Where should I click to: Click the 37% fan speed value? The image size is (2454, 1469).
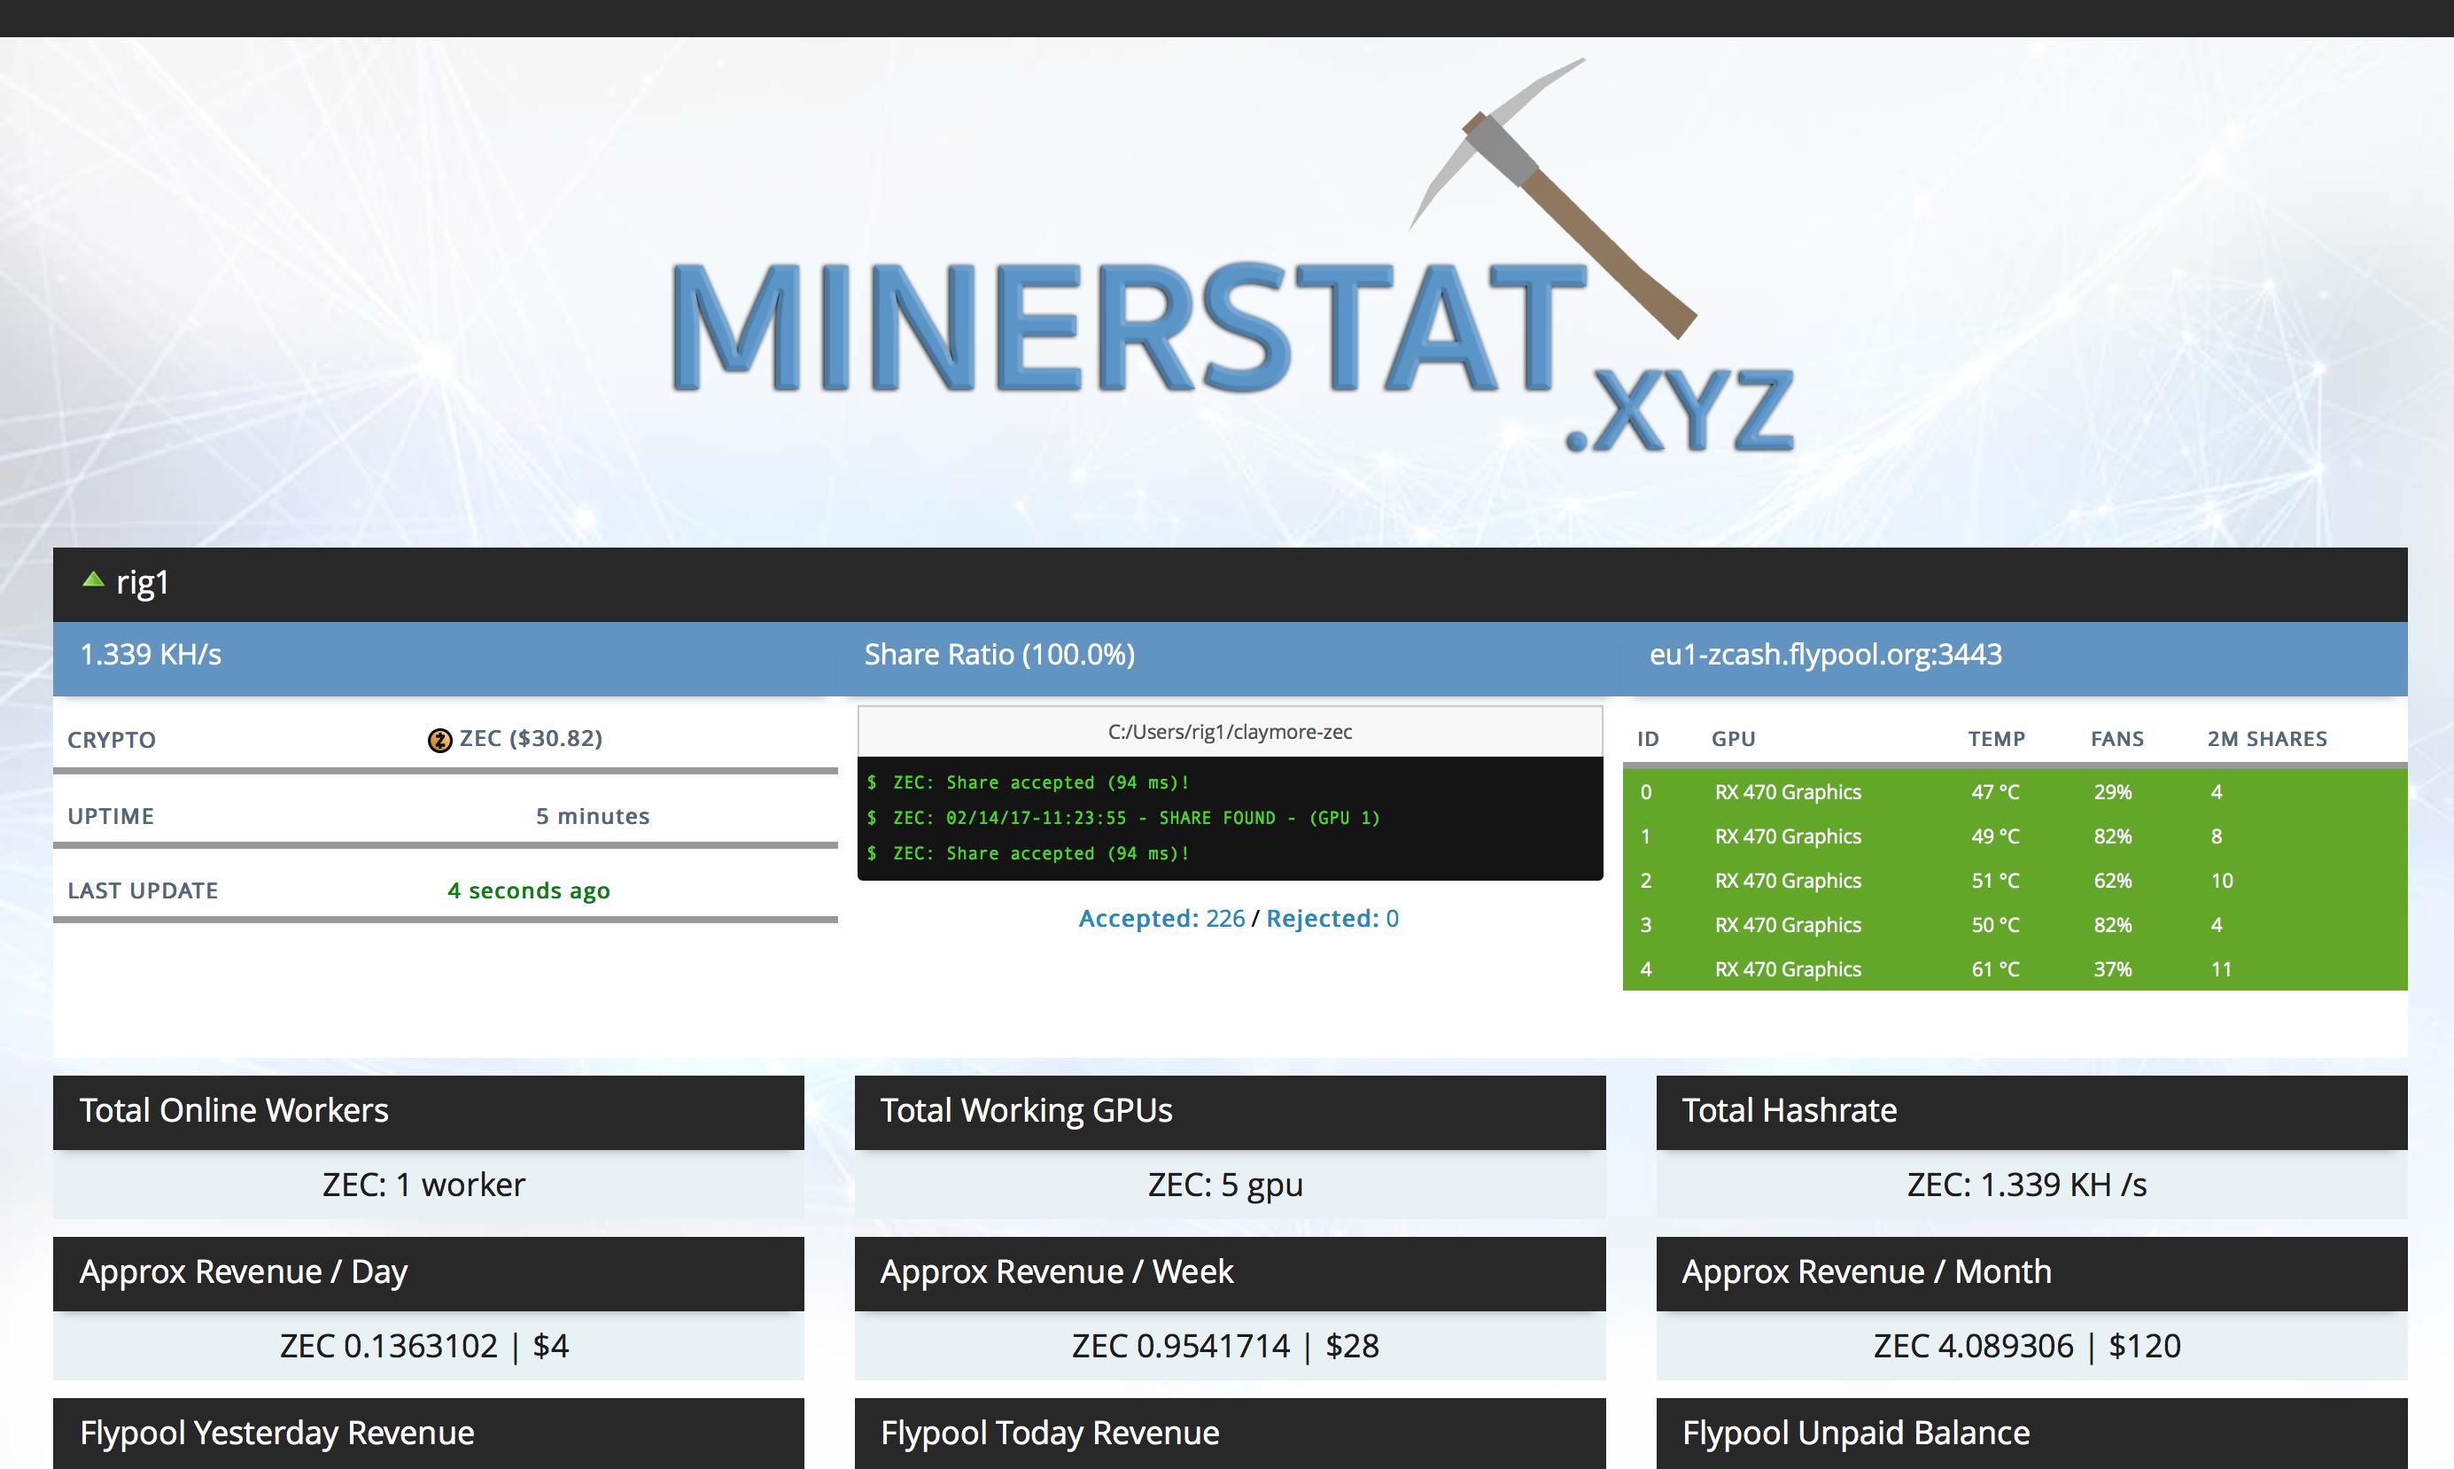tap(2113, 969)
